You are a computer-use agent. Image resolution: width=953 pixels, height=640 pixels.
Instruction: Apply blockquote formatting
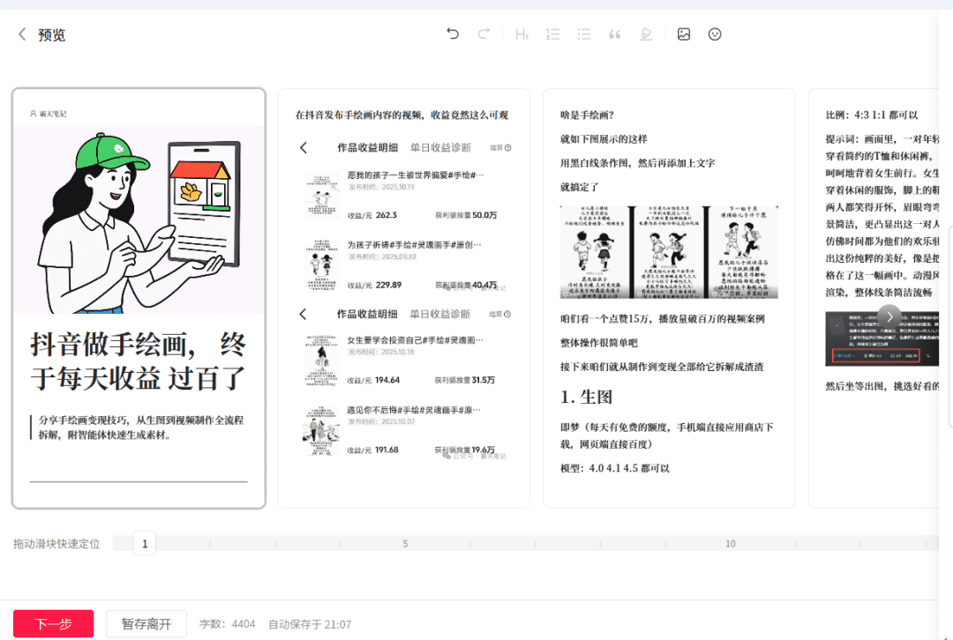pyautogui.click(x=615, y=34)
